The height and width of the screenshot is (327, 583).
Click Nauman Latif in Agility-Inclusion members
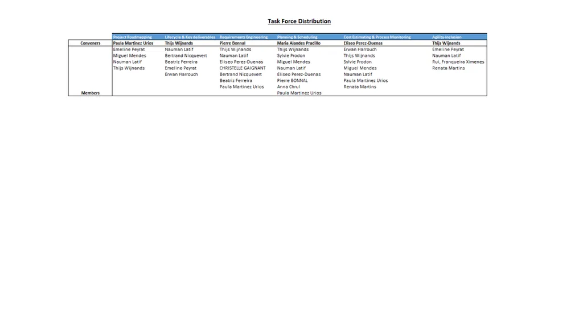[x=446, y=56]
